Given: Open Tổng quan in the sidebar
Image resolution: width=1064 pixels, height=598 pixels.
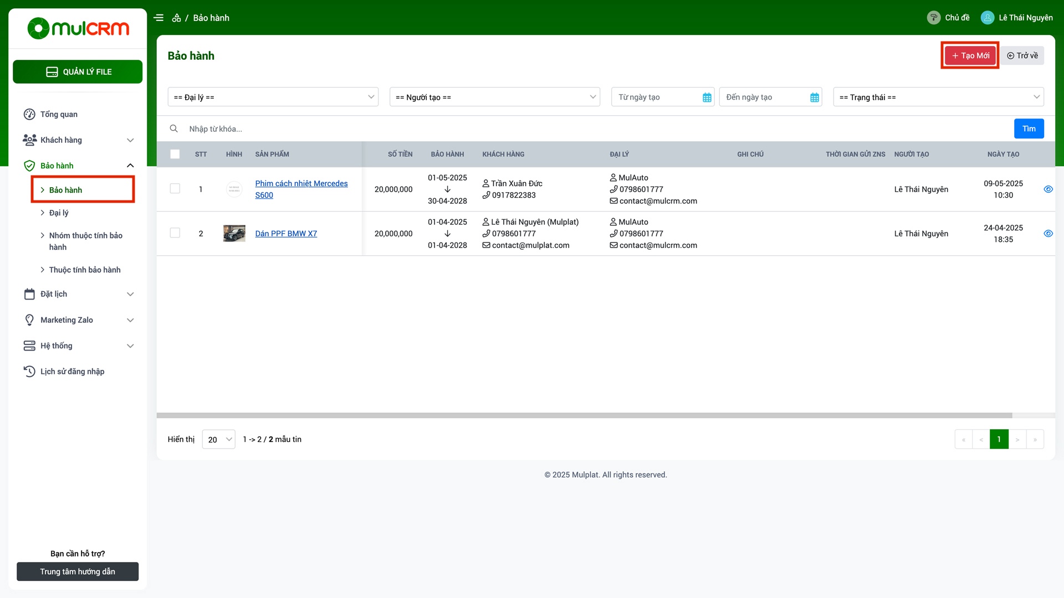Looking at the screenshot, I should 59,115.
